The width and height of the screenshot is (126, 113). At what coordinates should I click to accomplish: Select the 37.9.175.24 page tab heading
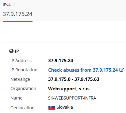click(17, 14)
